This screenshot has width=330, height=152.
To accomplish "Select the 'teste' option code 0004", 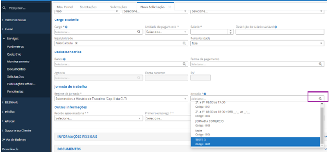I will tap(255, 132).
